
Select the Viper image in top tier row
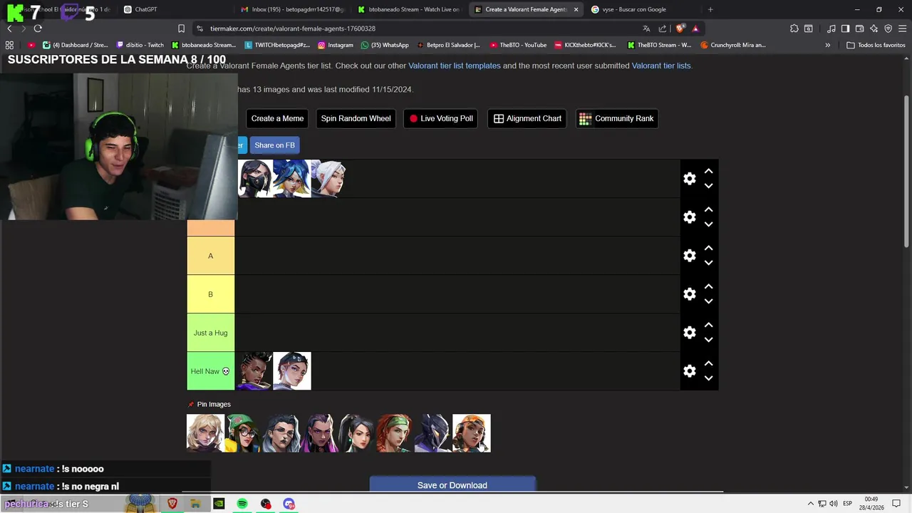tap(254, 179)
